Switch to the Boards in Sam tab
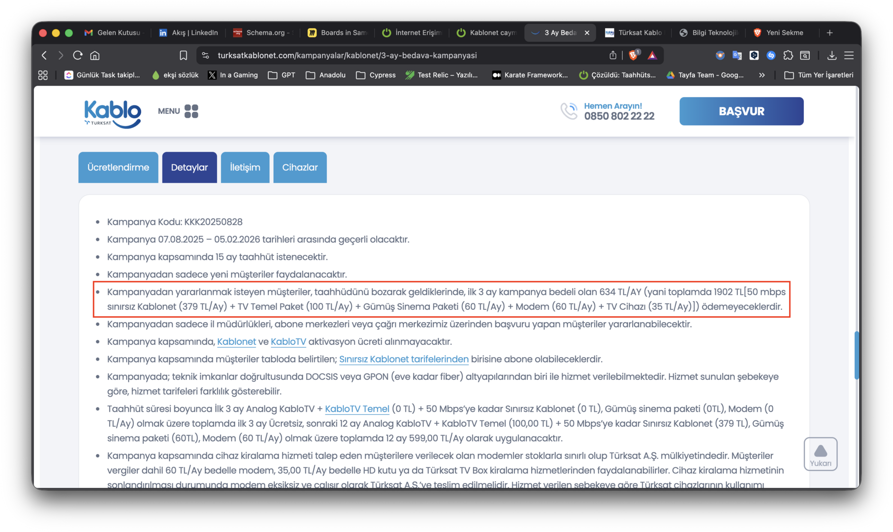 338,33
